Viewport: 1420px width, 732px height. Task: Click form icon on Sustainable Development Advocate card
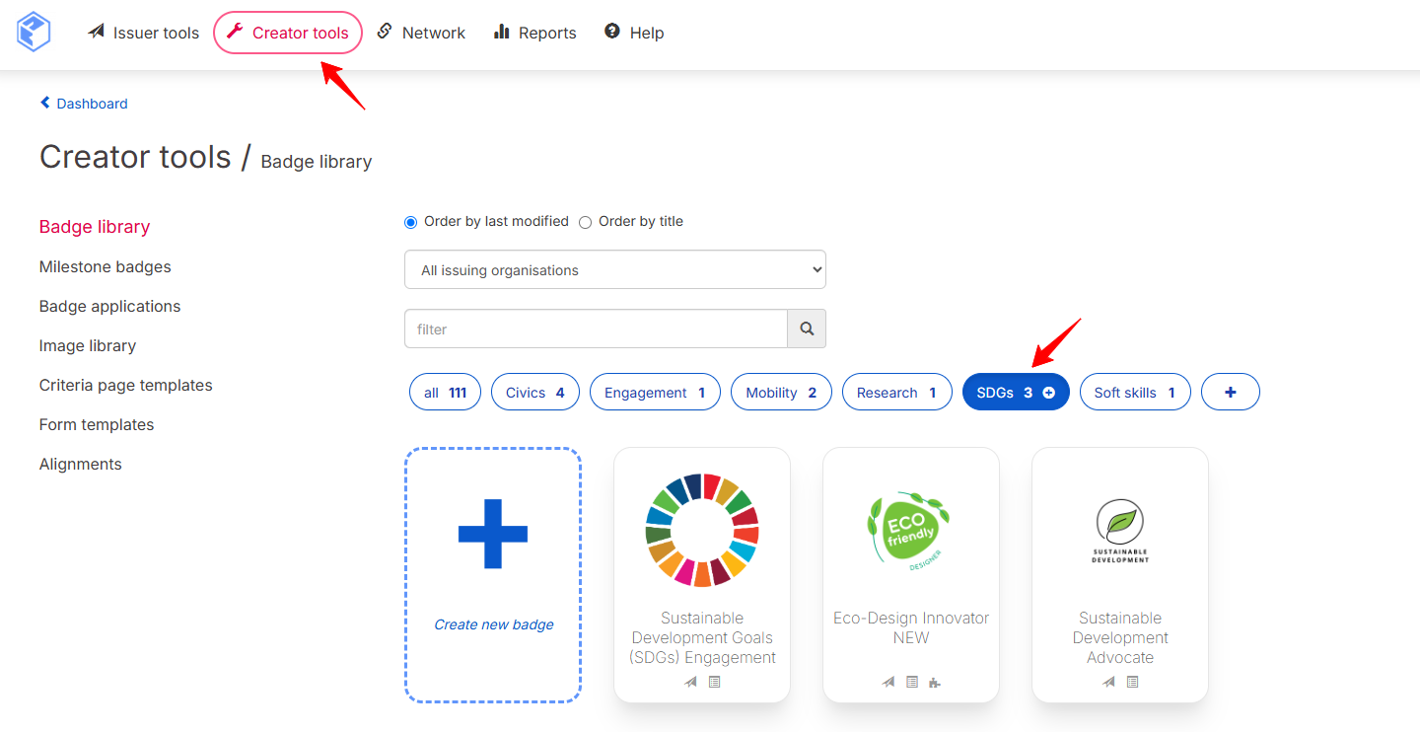(1132, 682)
